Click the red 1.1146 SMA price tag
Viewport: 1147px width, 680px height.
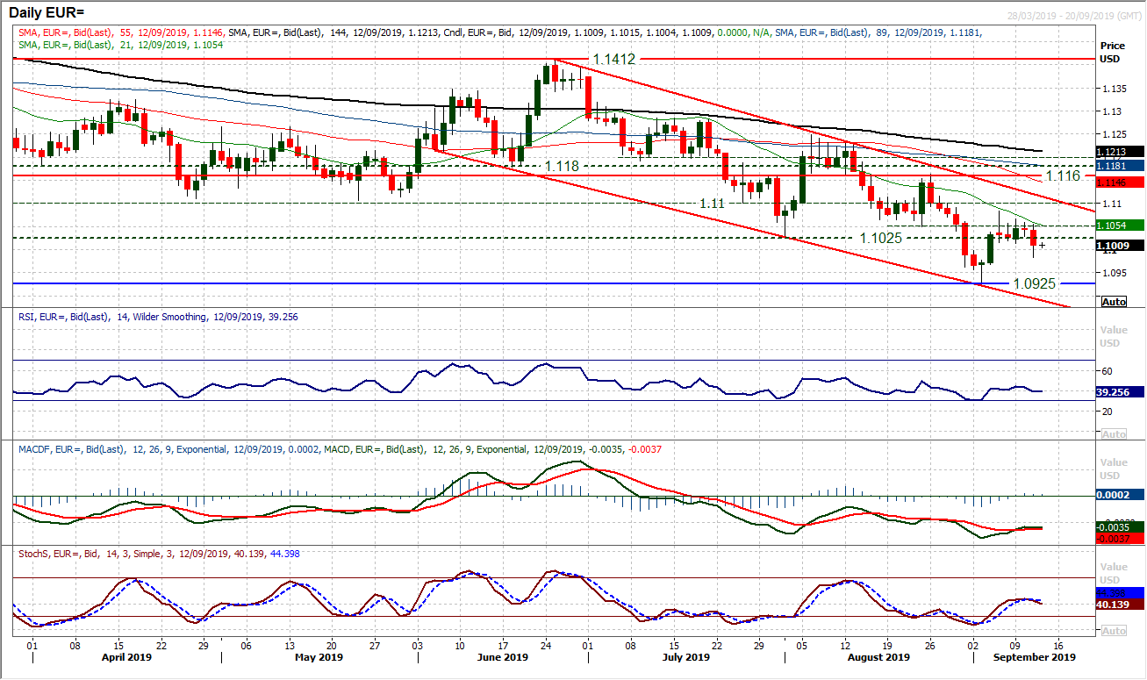[x=1121, y=182]
